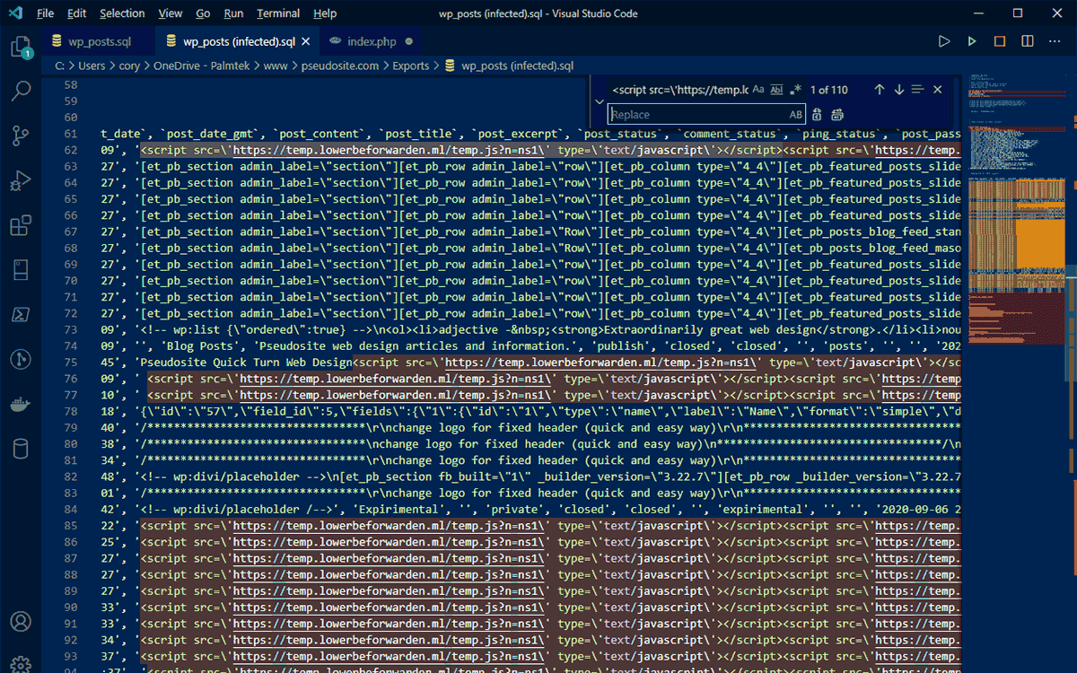Toggle Use Regular Expression in find

click(795, 90)
